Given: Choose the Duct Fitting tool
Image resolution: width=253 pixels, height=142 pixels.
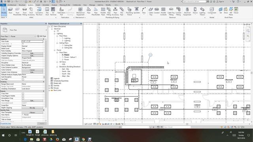Looking at the screenshot, I should point(25,11).
